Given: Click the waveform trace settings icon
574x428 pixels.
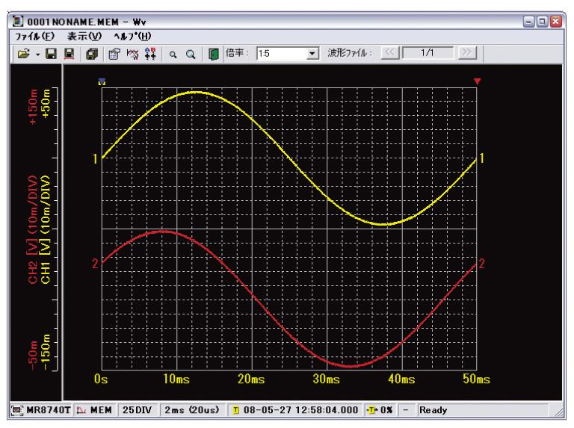Looking at the screenshot, I should click(x=132, y=54).
